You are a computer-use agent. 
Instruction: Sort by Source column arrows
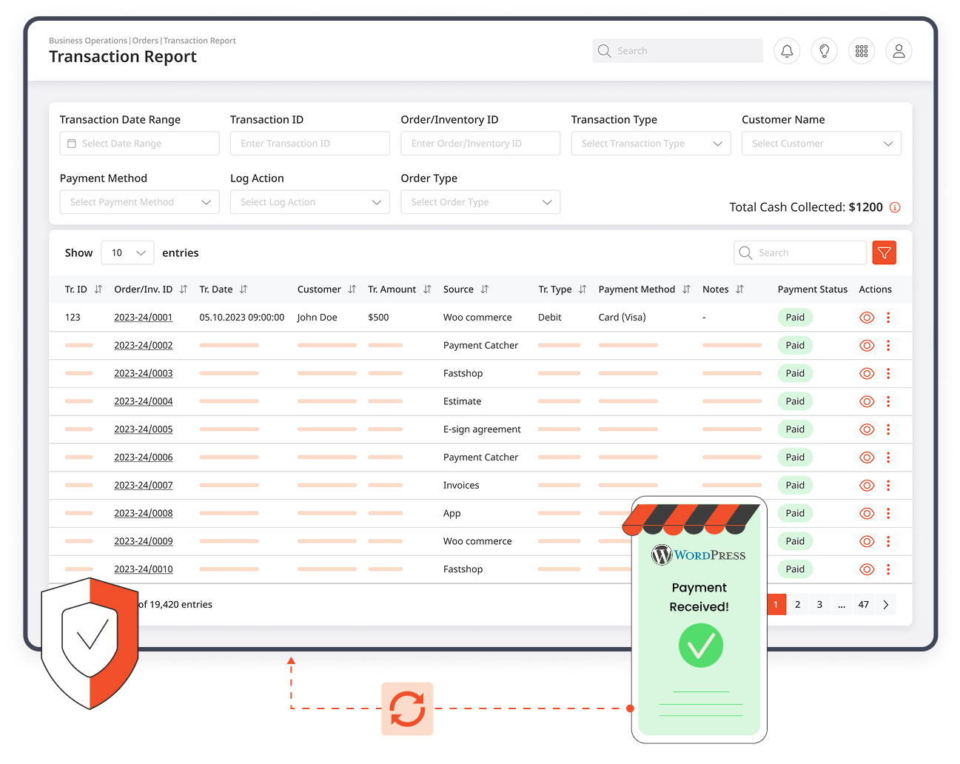pos(485,289)
